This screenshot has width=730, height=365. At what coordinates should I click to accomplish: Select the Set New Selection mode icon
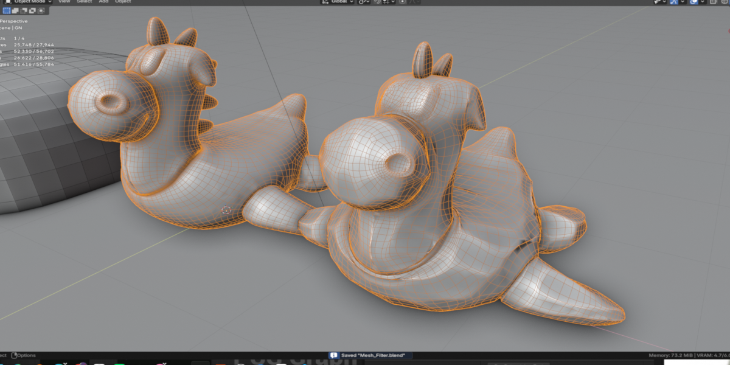point(7,10)
